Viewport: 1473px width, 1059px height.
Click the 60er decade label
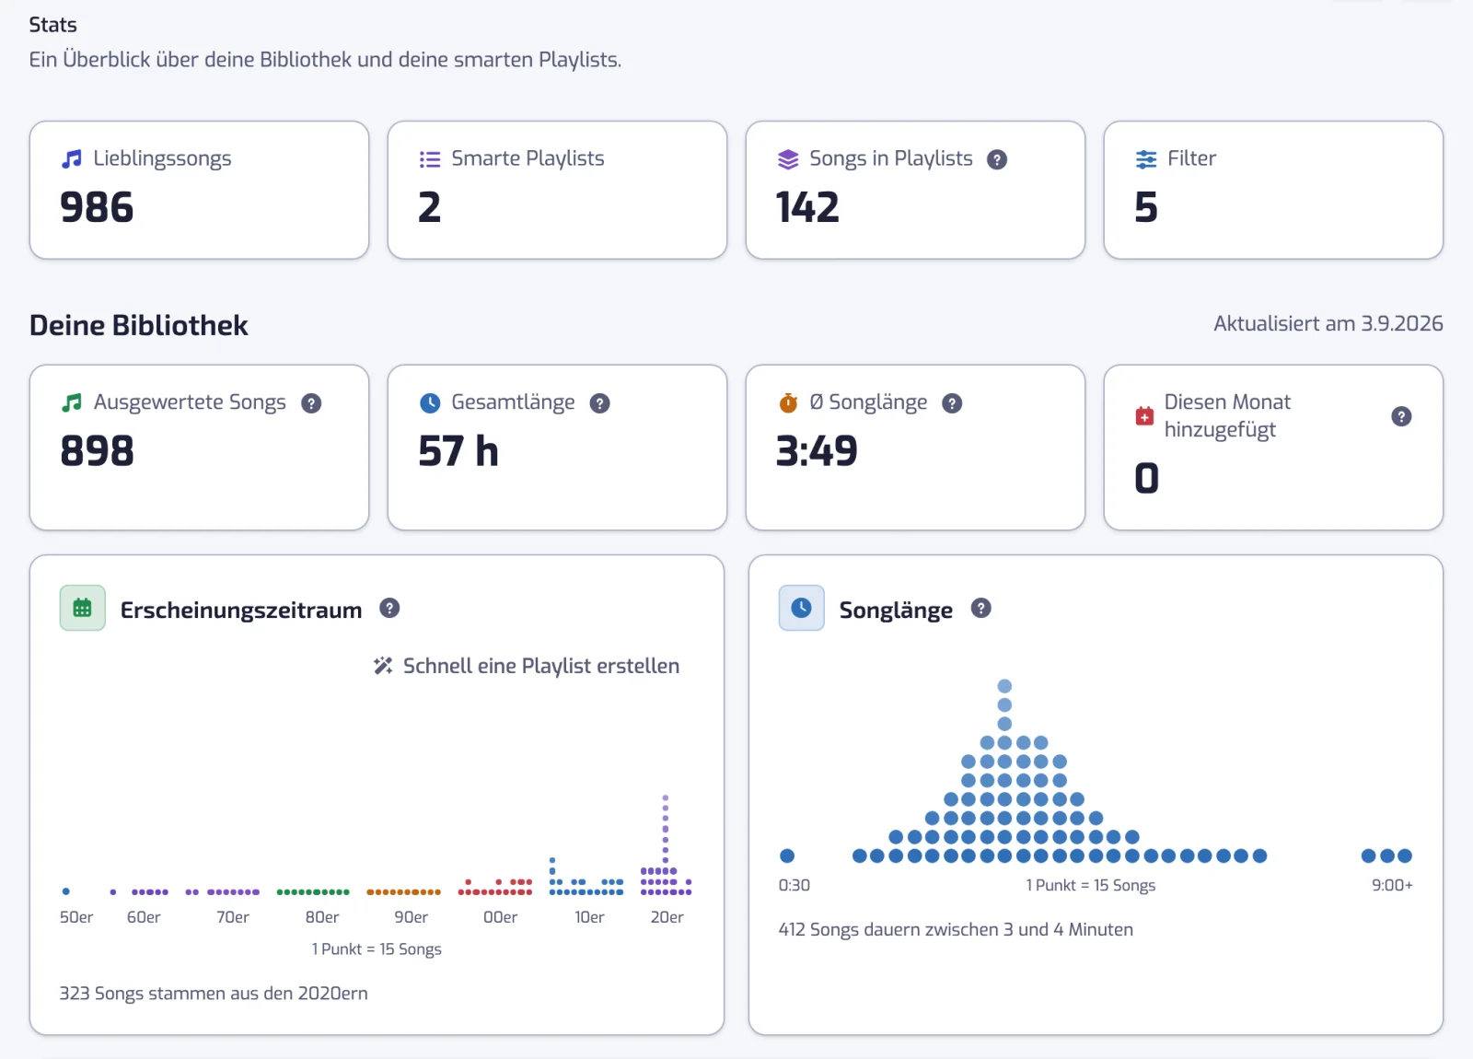click(x=144, y=917)
